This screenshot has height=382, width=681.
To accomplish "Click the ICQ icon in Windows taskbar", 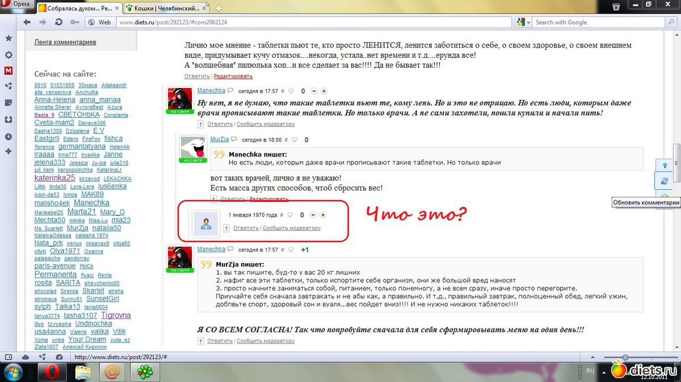I will (x=145, y=372).
